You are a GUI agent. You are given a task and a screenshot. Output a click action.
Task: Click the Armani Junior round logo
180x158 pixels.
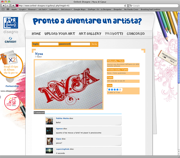(x=12, y=102)
